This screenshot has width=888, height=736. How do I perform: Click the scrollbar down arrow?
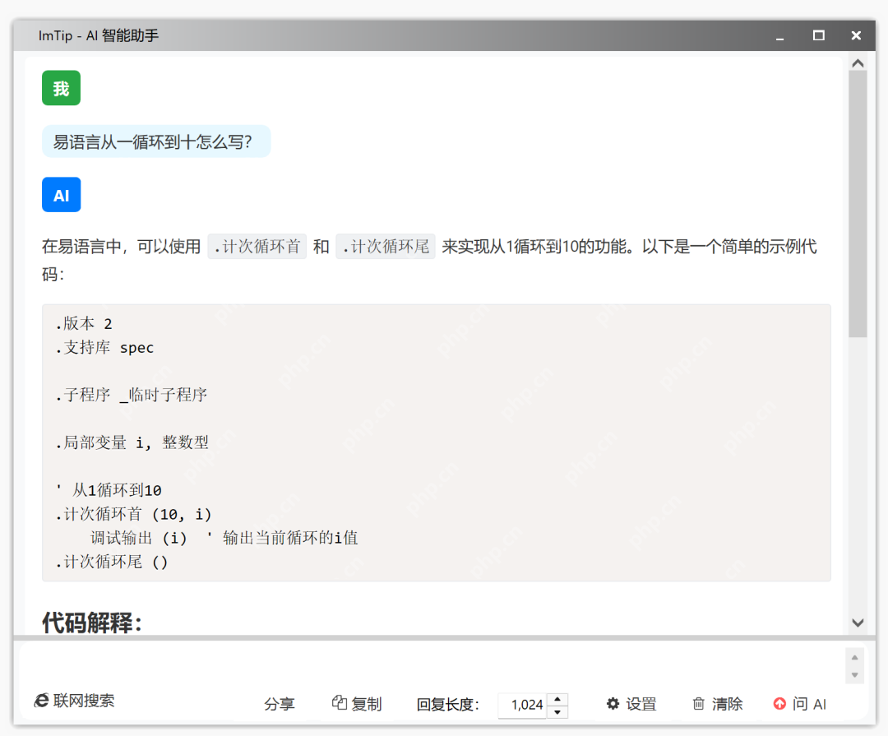tap(858, 623)
